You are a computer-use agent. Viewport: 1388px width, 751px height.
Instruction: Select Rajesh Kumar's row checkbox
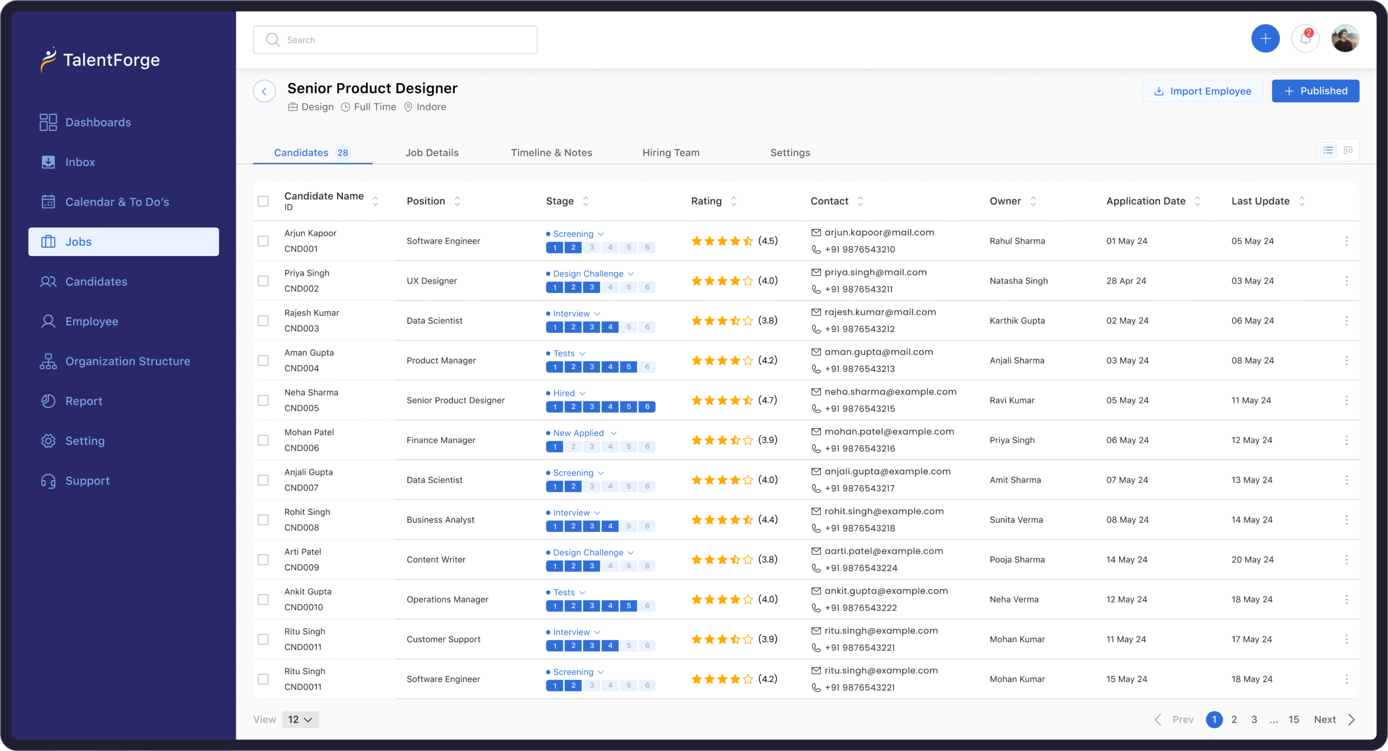coord(263,321)
